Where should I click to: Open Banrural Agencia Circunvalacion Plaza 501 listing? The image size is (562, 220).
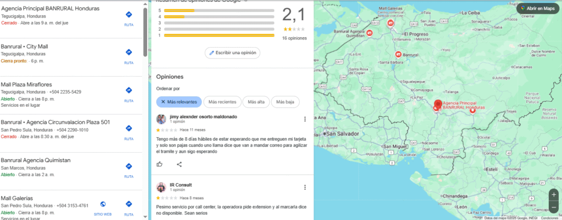coord(55,123)
